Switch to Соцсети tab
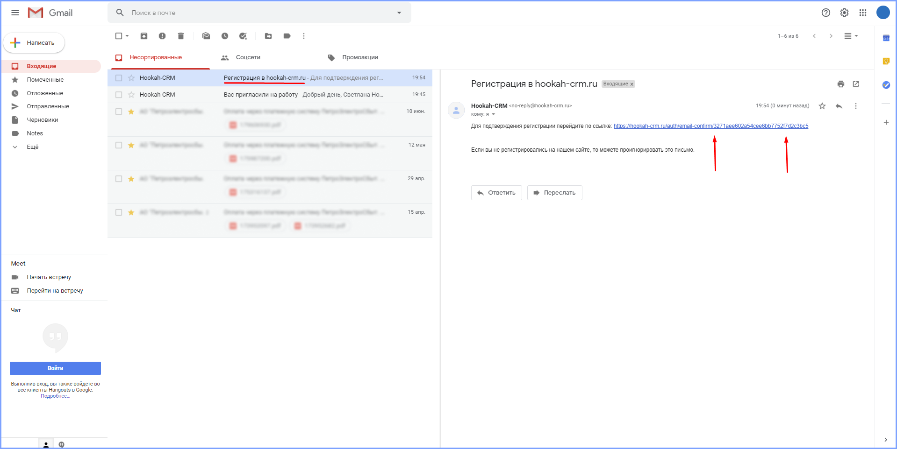Screen dimensions: 897x449 pos(248,57)
